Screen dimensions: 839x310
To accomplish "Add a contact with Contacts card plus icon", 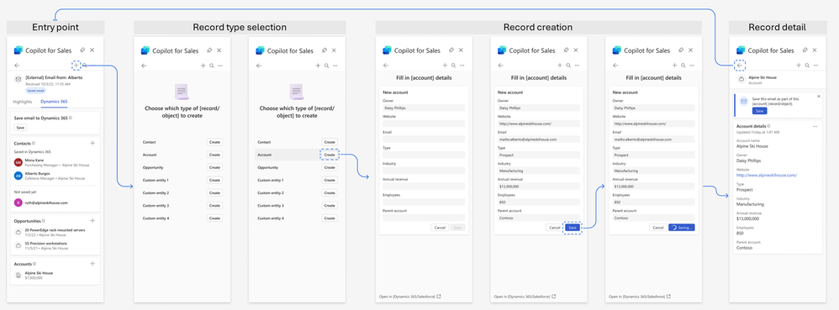I will 92,144.
